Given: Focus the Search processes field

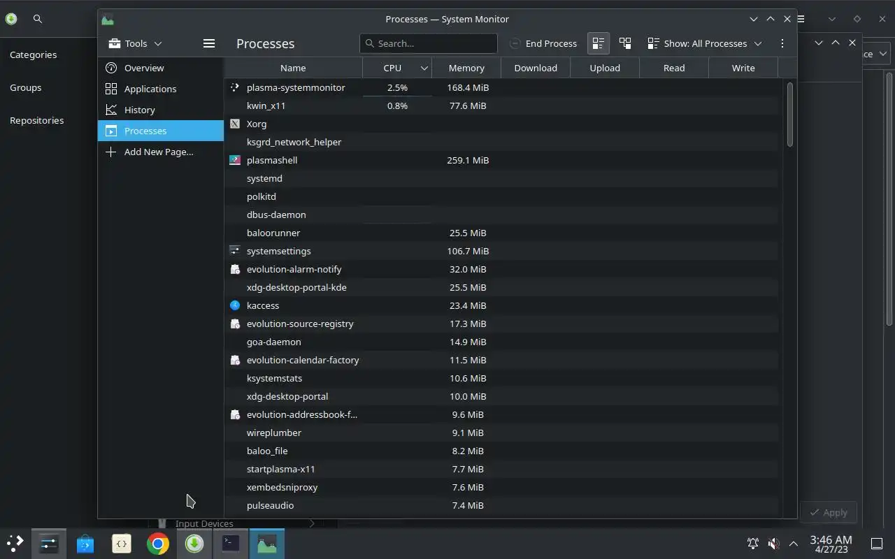Looking at the screenshot, I should click(429, 43).
